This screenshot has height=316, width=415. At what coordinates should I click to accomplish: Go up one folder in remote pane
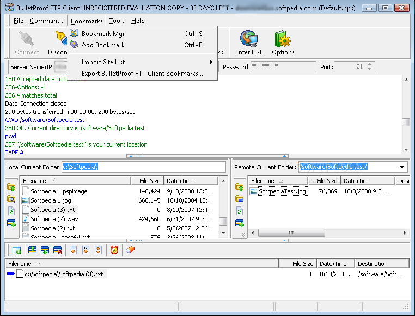pos(239,187)
